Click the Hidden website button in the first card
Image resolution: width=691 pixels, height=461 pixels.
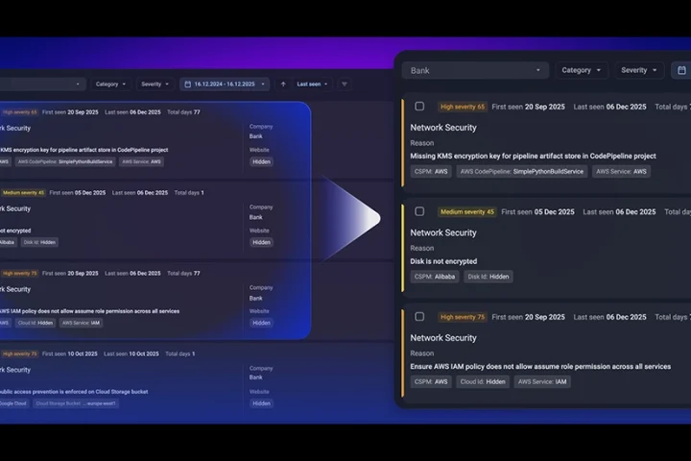(x=261, y=161)
